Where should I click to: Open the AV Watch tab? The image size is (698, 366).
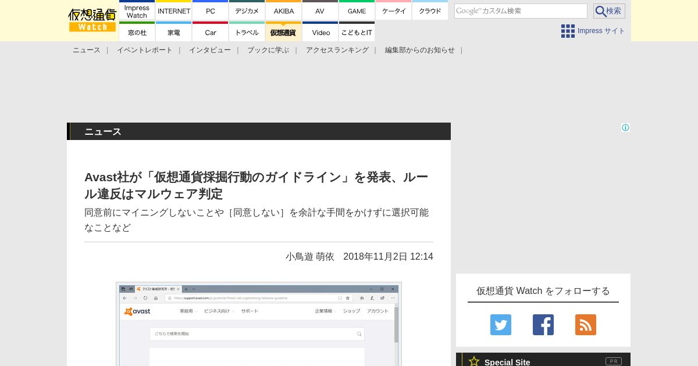pyautogui.click(x=320, y=11)
